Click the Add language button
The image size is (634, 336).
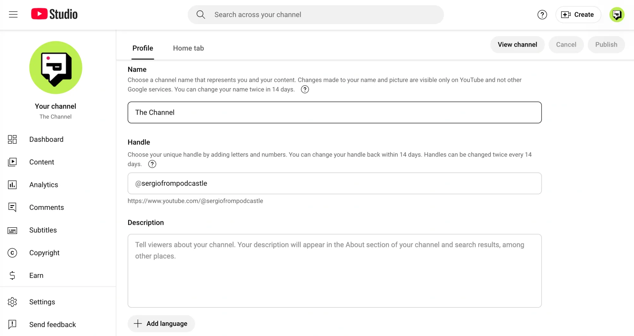(x=161, y=323)
